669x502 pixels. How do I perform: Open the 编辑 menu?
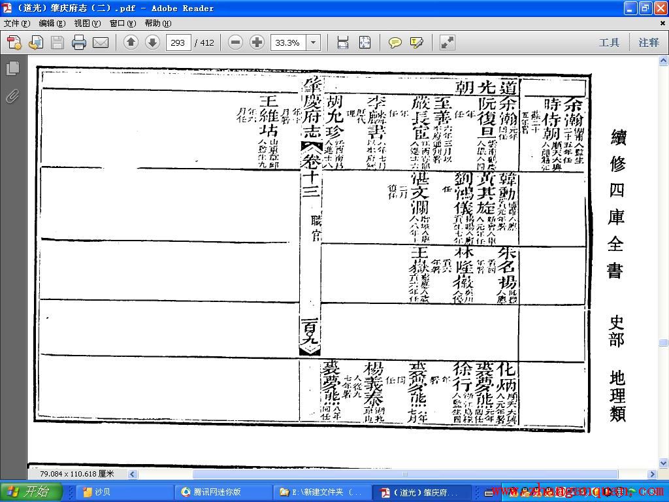coord(52,24)
